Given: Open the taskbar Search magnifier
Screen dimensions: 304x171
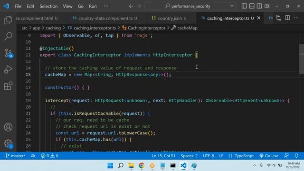Looking at the screenshot, I should [121, 165].
